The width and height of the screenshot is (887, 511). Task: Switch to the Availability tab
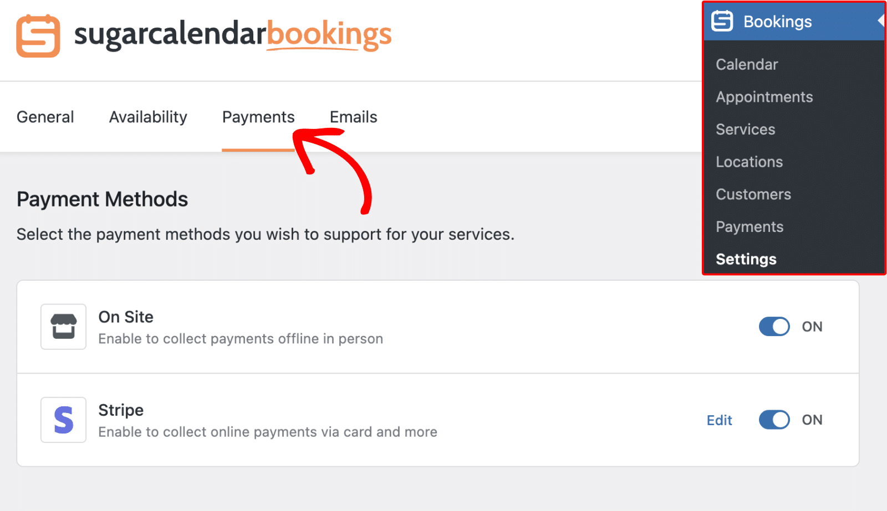[x=147, y=117]
